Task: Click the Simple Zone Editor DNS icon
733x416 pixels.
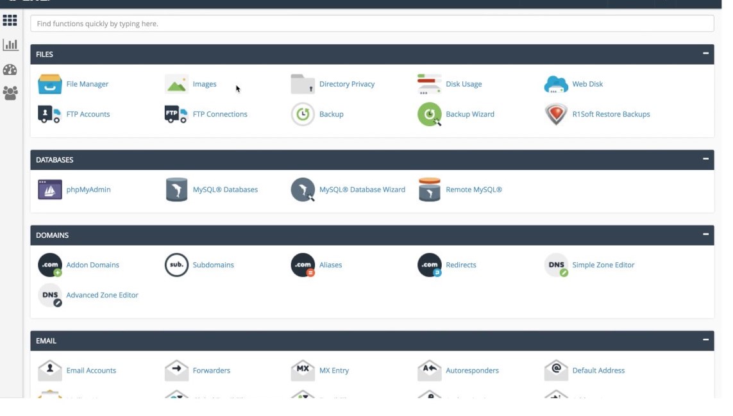Action: coord(556,265)
